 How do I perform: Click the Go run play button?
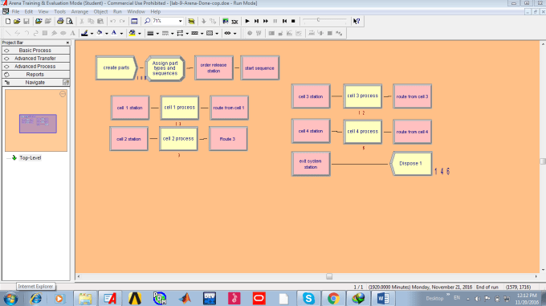click(x=247, y=21)
